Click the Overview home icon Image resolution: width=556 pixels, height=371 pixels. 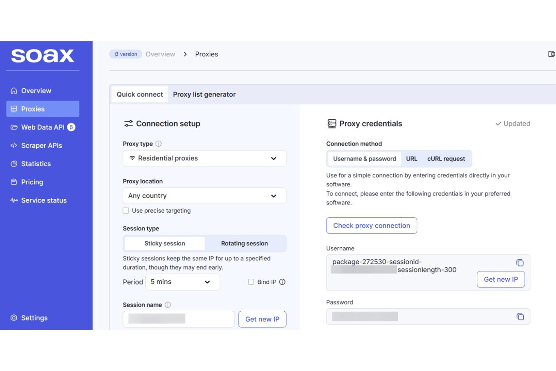point(14,91)
